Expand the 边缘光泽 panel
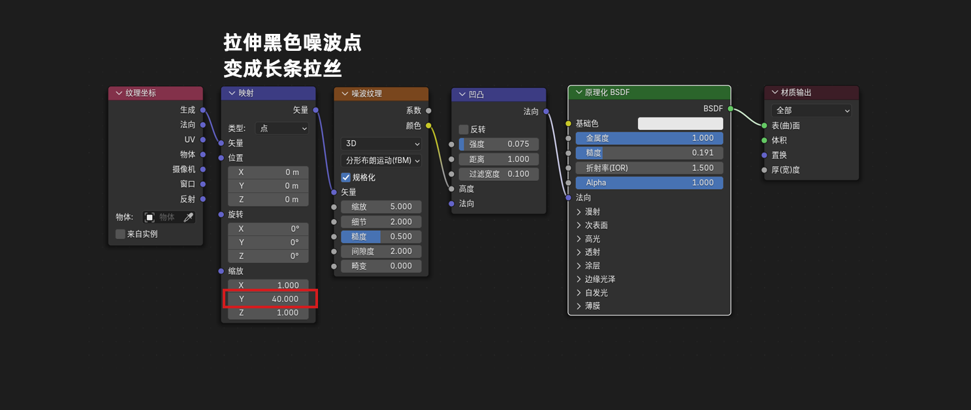The height and width of the screenshot is (410, 971). (x=579, y=279)
